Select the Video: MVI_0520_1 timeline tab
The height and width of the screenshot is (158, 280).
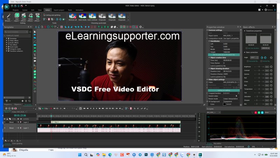point(19,112)
